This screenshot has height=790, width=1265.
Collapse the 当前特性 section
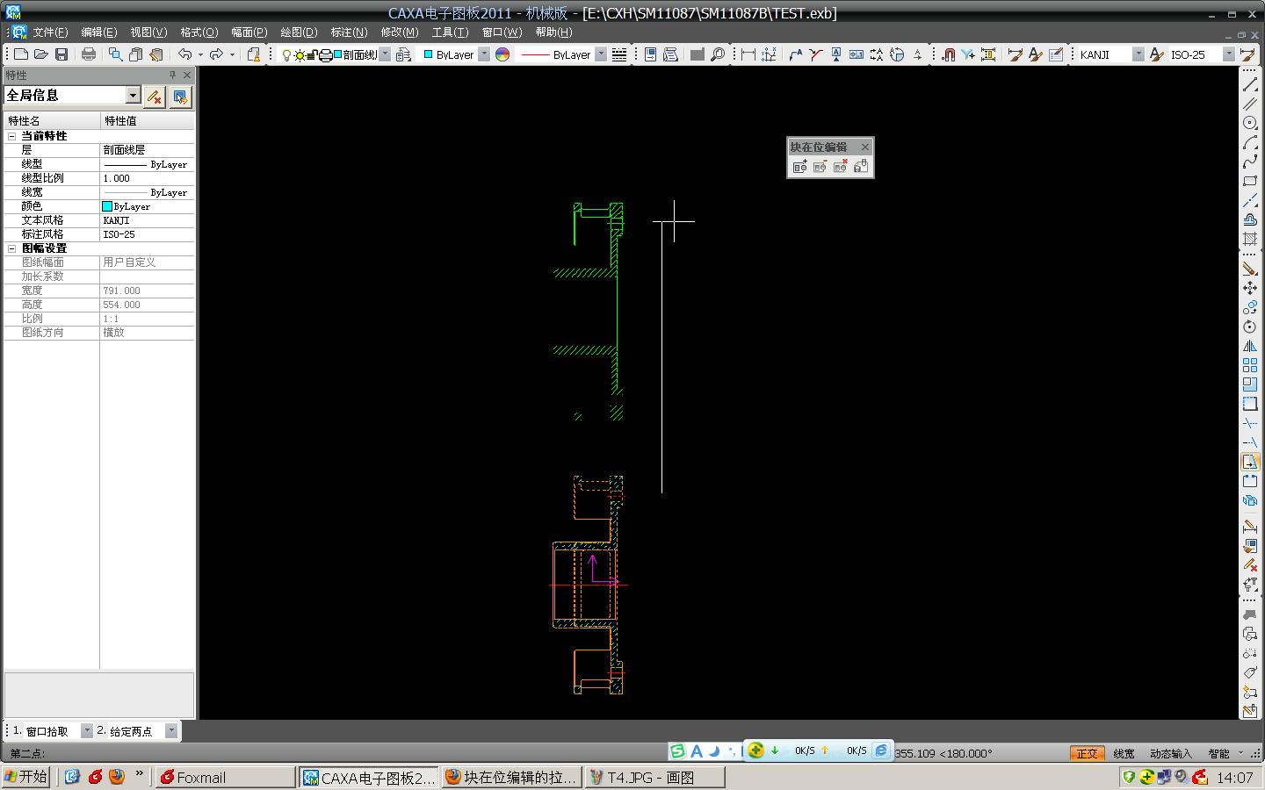pos(12,136)
